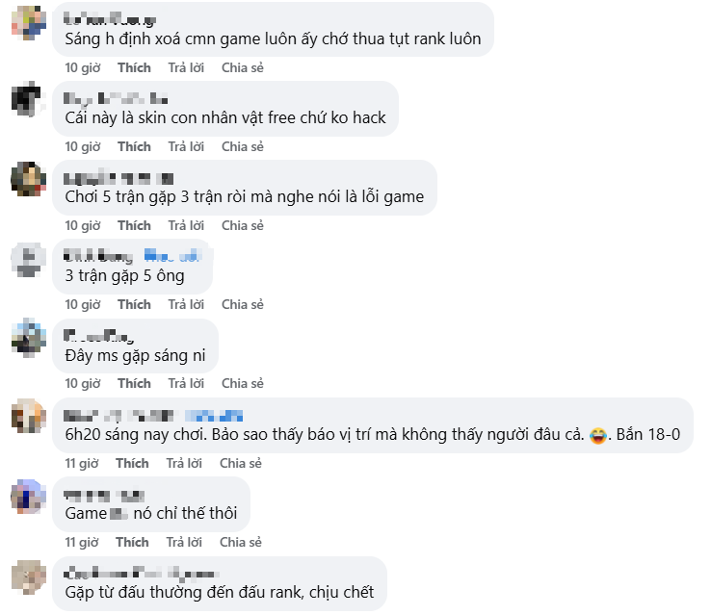Share the 'nó chỉ thế thôi' comment

pos(240,542)
